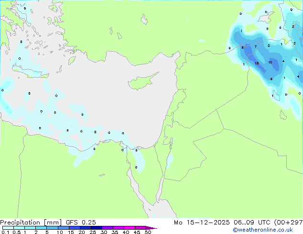Screen dimensions: 303x234
Task: Pick the palest legend swatch between 0.1 and 0.5
Action: [x=8, y=228]
